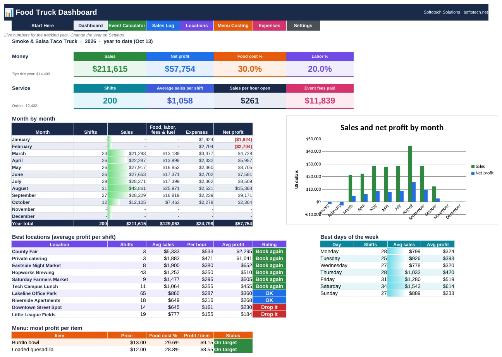Click the Rating column header in Best locations
The image size is (502, 357).
click(269, 245)
